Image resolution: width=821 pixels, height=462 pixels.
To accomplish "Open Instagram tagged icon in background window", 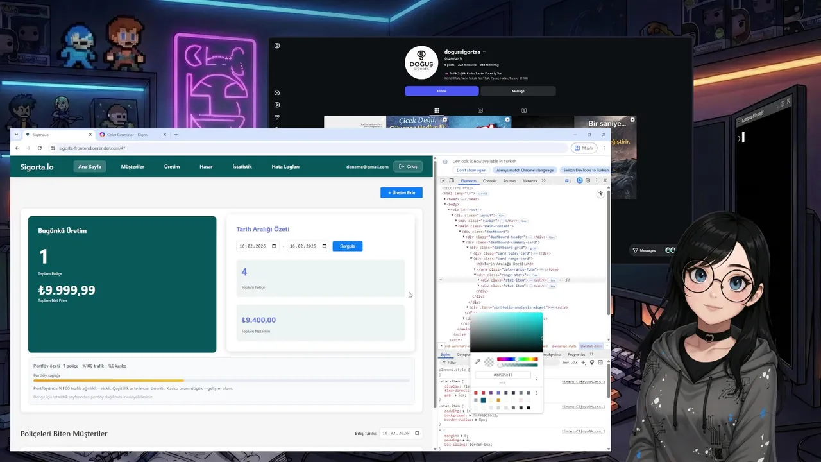I will pos(524,110).
